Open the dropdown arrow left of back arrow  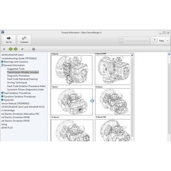4,49
